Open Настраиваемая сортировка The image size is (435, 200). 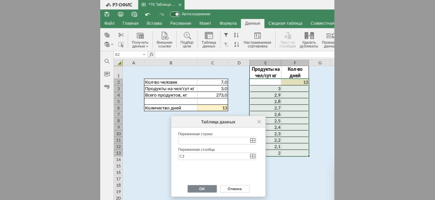click(257, 40)
